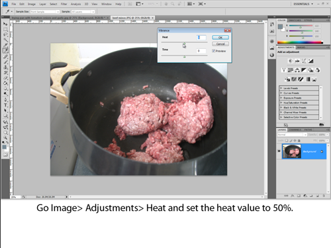This screenshot has width=331, height=248.
Task: Open the Essentials workspace dropdown
Action: [x=303, y=4]
